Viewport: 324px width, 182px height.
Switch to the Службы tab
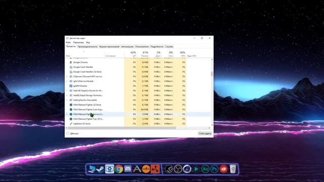(169, 47)
